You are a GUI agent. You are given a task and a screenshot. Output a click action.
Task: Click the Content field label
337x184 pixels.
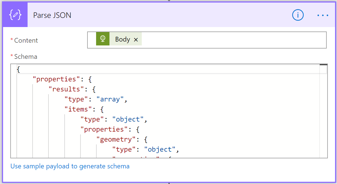point(26,40)
